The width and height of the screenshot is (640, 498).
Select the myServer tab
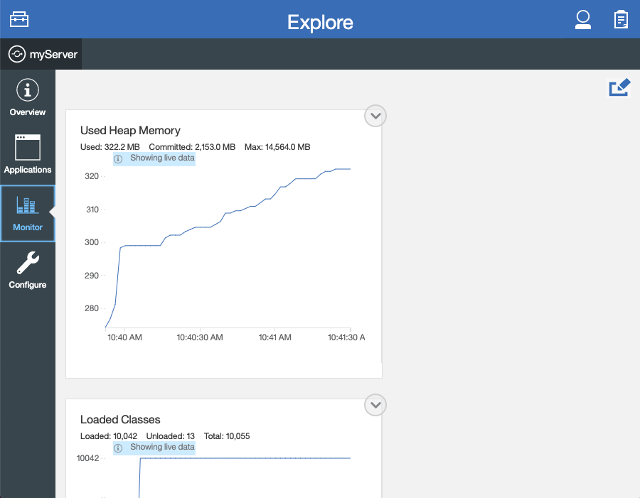41,53
